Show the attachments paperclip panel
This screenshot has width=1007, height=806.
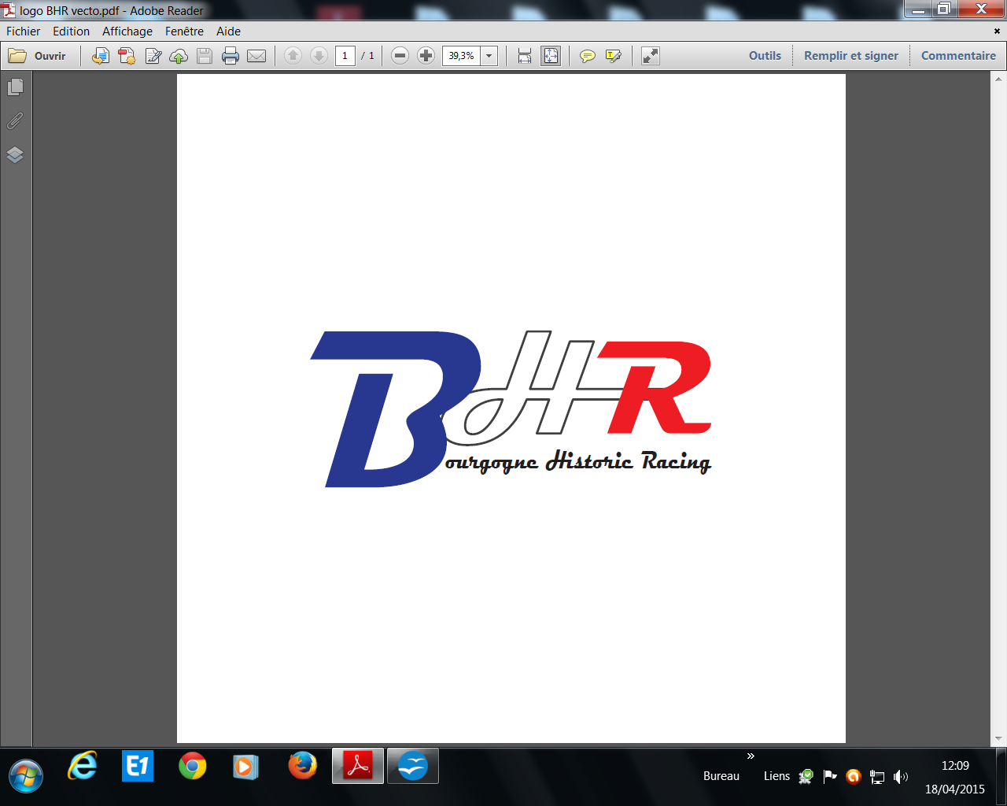15,120
